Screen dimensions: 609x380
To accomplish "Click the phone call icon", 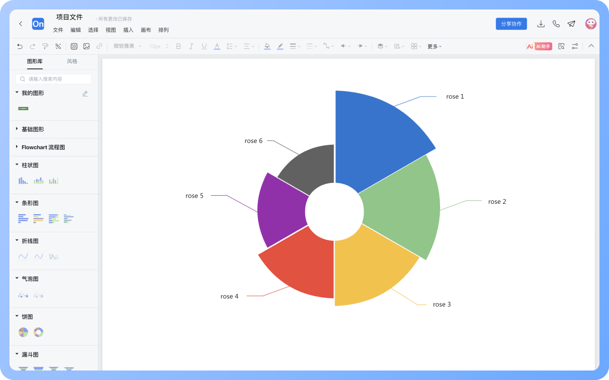I will (x=556, y=24).
